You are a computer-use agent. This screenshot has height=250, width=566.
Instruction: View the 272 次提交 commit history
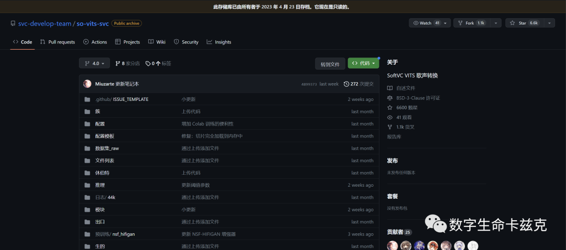pos(359,84)
